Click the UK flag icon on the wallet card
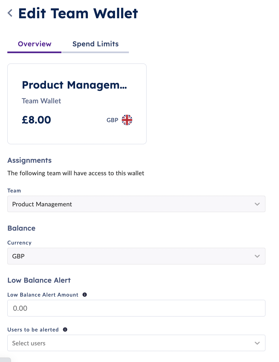Viewport: 279px width, 362px height. click(127, 120)
